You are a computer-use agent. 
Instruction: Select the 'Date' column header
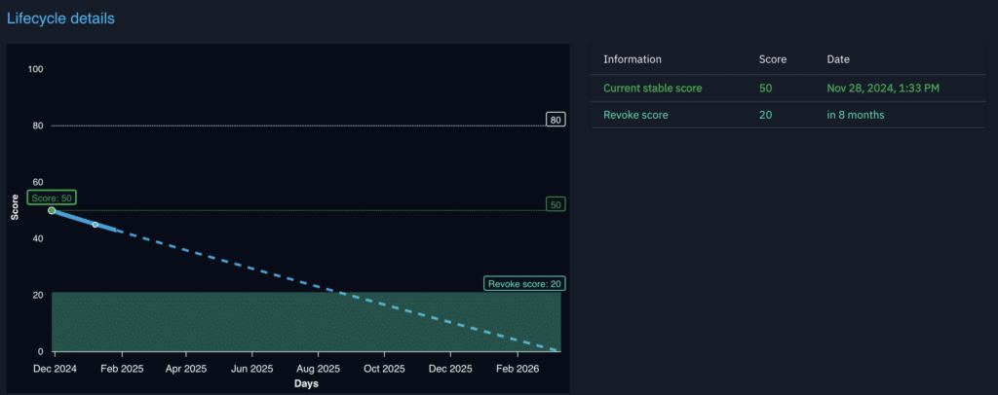tap(837, 59)
